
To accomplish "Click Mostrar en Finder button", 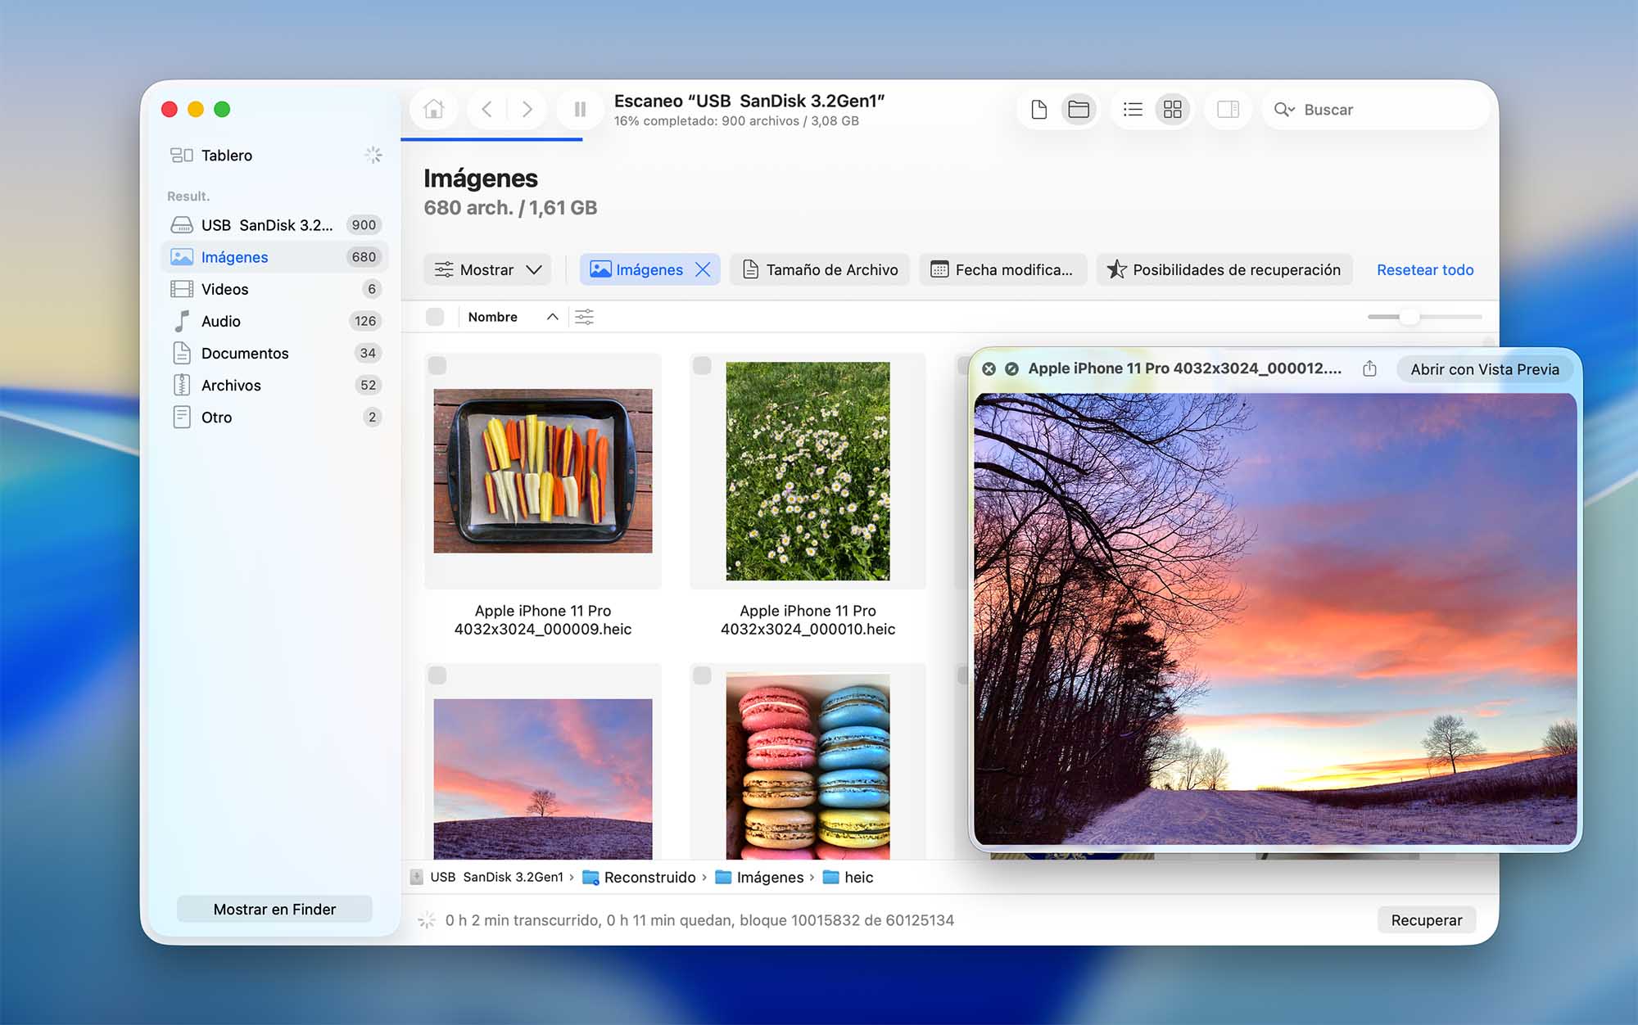I will (x=274, y=909).
